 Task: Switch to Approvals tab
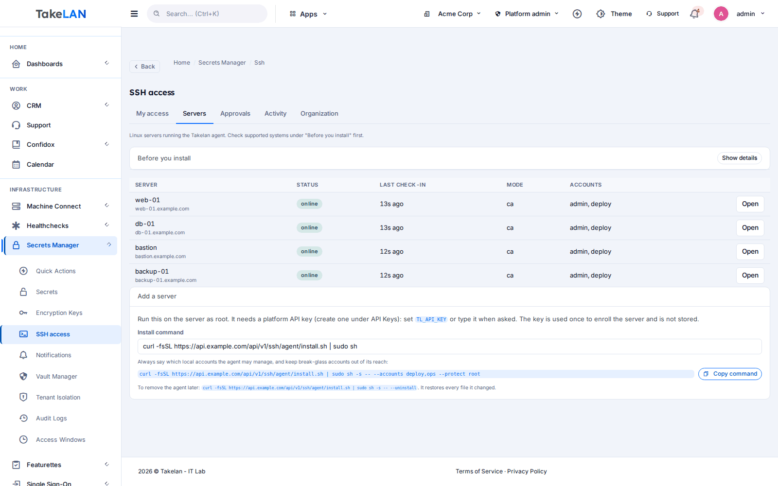235,113
